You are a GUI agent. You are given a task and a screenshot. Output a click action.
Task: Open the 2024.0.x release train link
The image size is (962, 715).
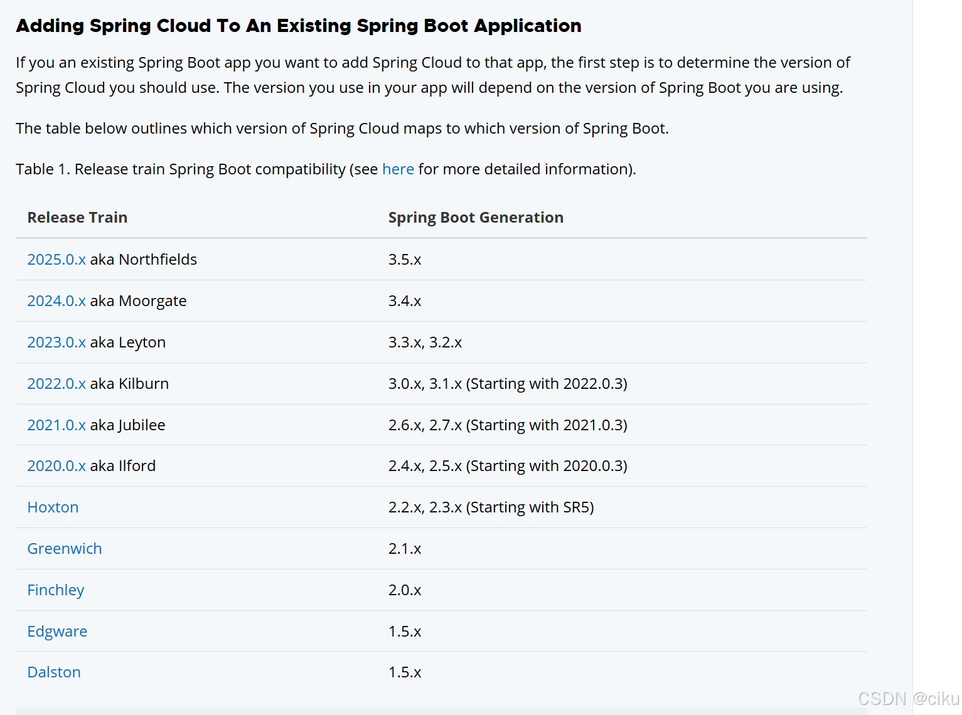(x=56, y=301)
